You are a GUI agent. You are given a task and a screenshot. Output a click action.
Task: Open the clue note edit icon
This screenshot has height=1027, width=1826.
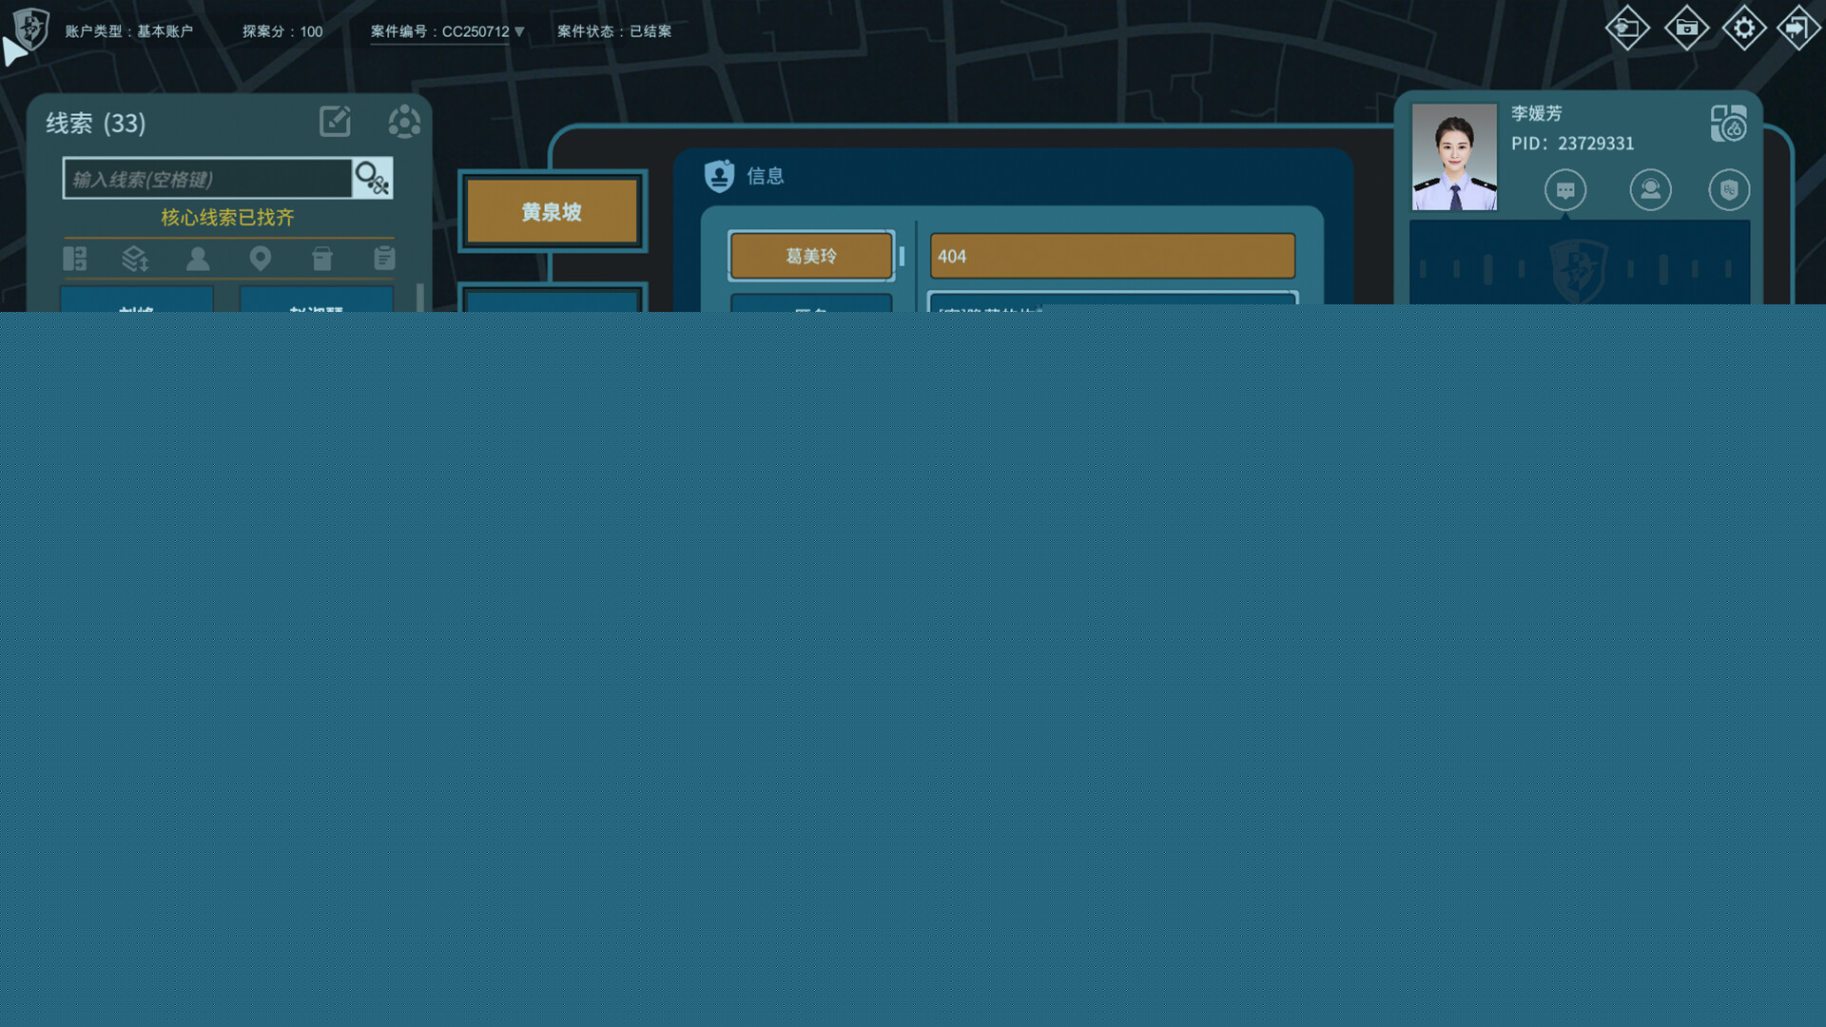pos(335,122)
